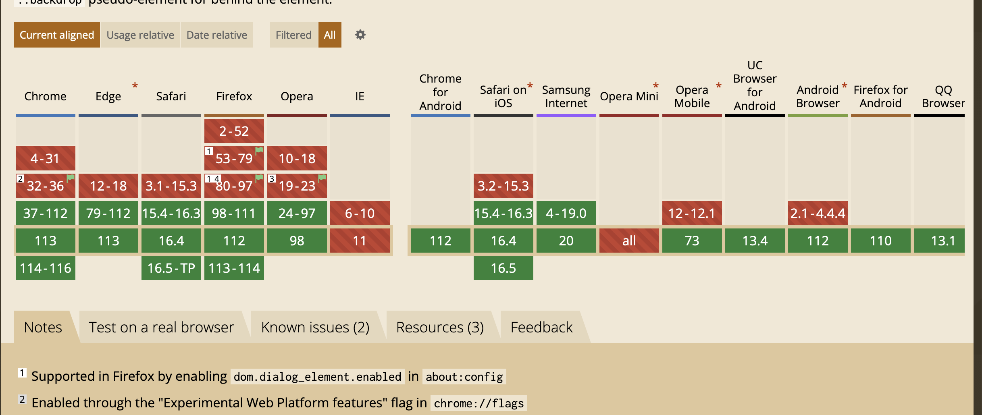Open the settings gear icon
Viewport: 982px width, 415px height.
click(x=360, y=35)
